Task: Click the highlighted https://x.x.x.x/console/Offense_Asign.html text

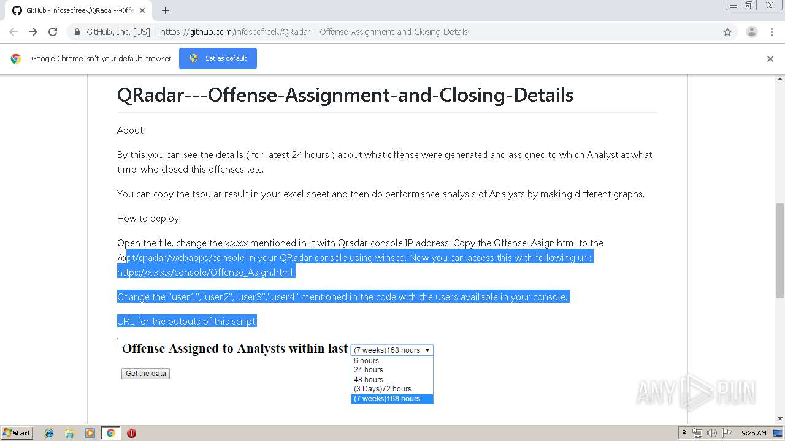Action: (205, 272)
